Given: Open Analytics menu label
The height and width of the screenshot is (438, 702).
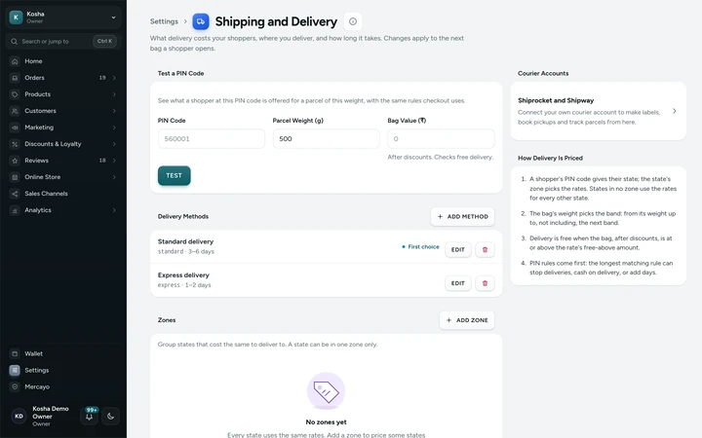Looking at the screenshot, I should pos(38,210).
